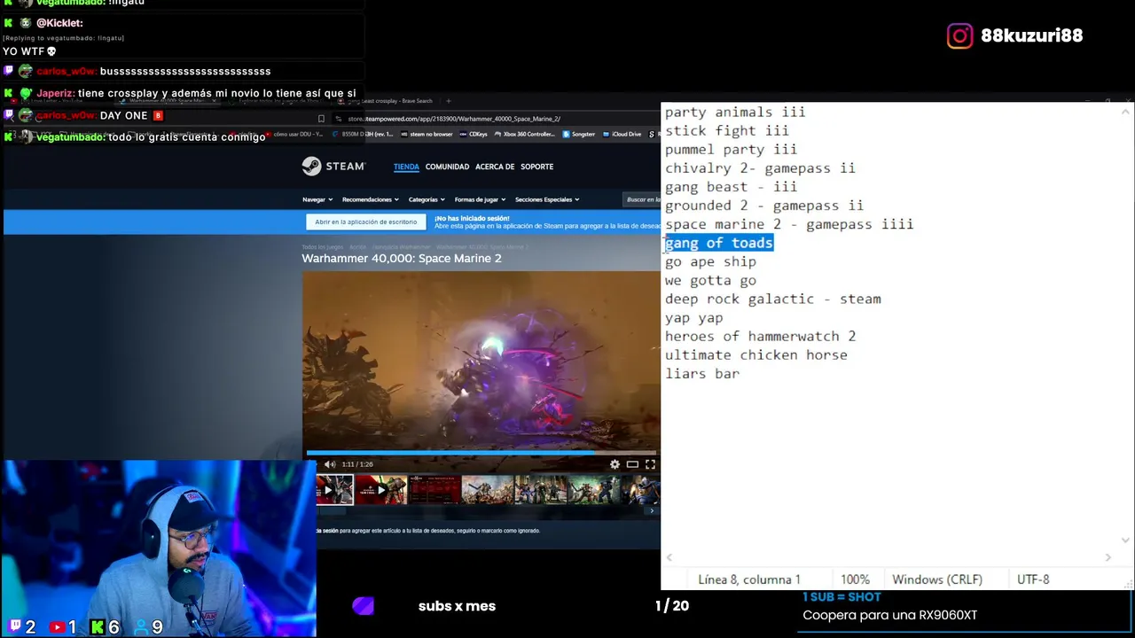1135x638 pixels.
Task: Open the Songsterr bookmark
Action: pos(580,134)
